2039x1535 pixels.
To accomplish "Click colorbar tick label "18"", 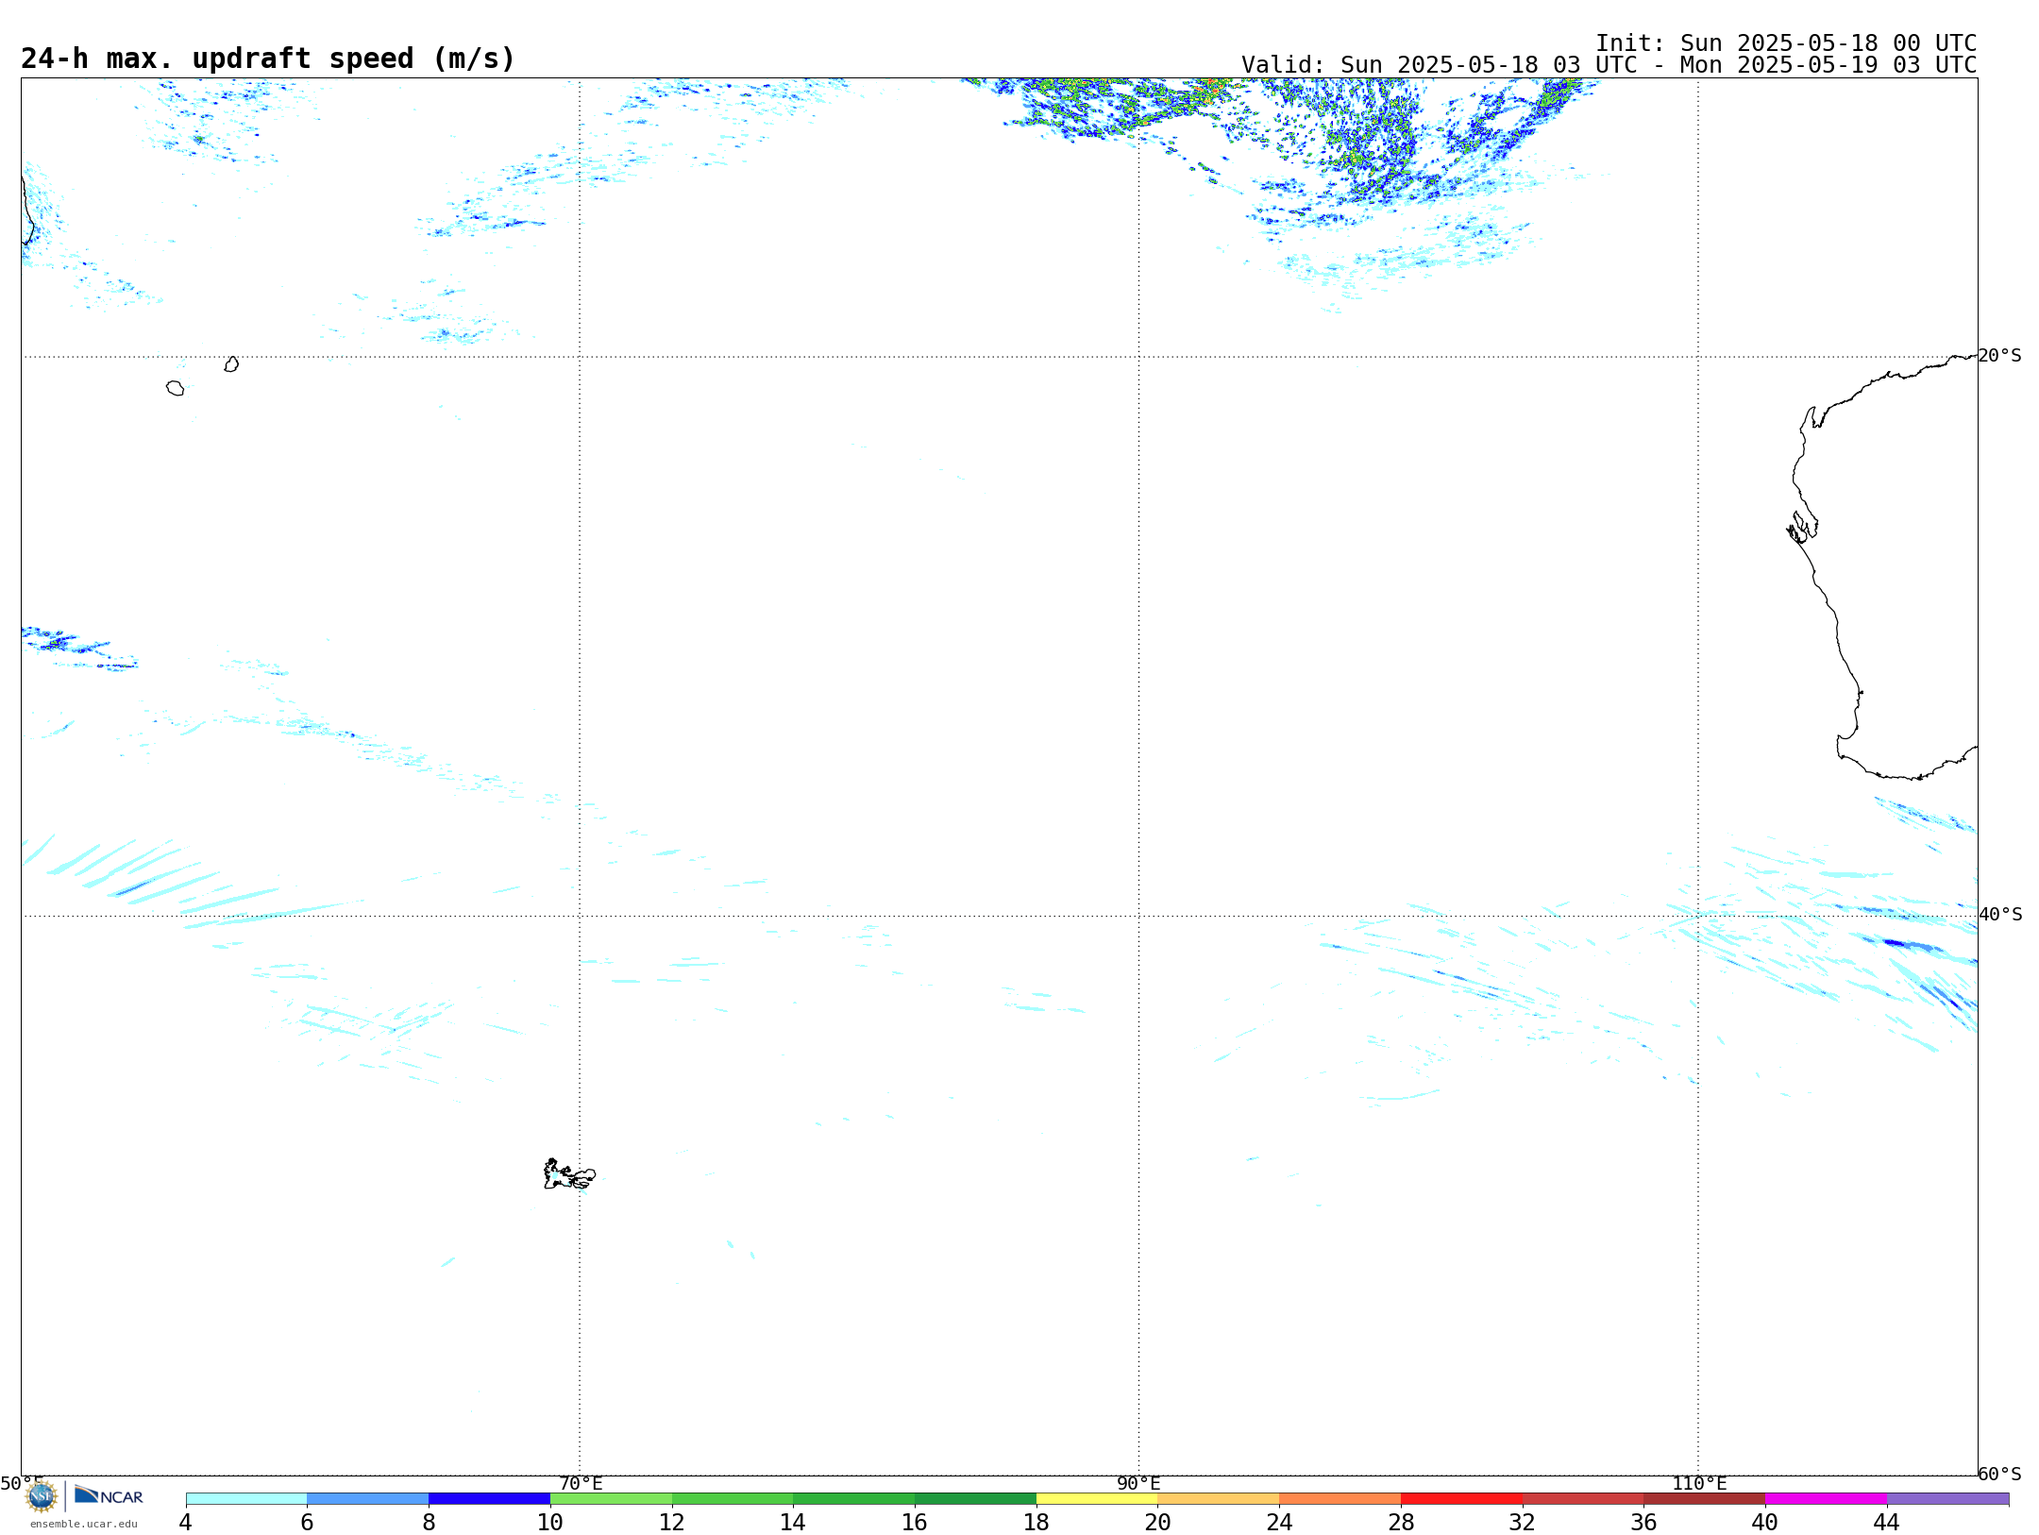I will click(x=1036, y=1523).
